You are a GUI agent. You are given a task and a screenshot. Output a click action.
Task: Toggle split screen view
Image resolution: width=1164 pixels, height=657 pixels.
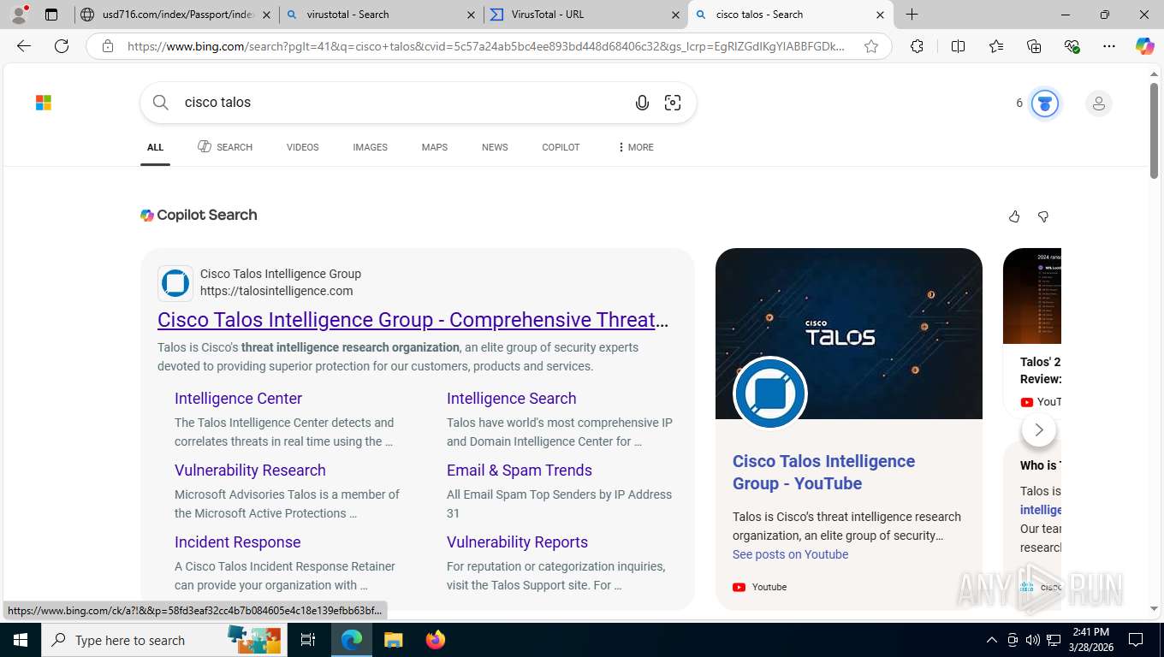point(958,46)
